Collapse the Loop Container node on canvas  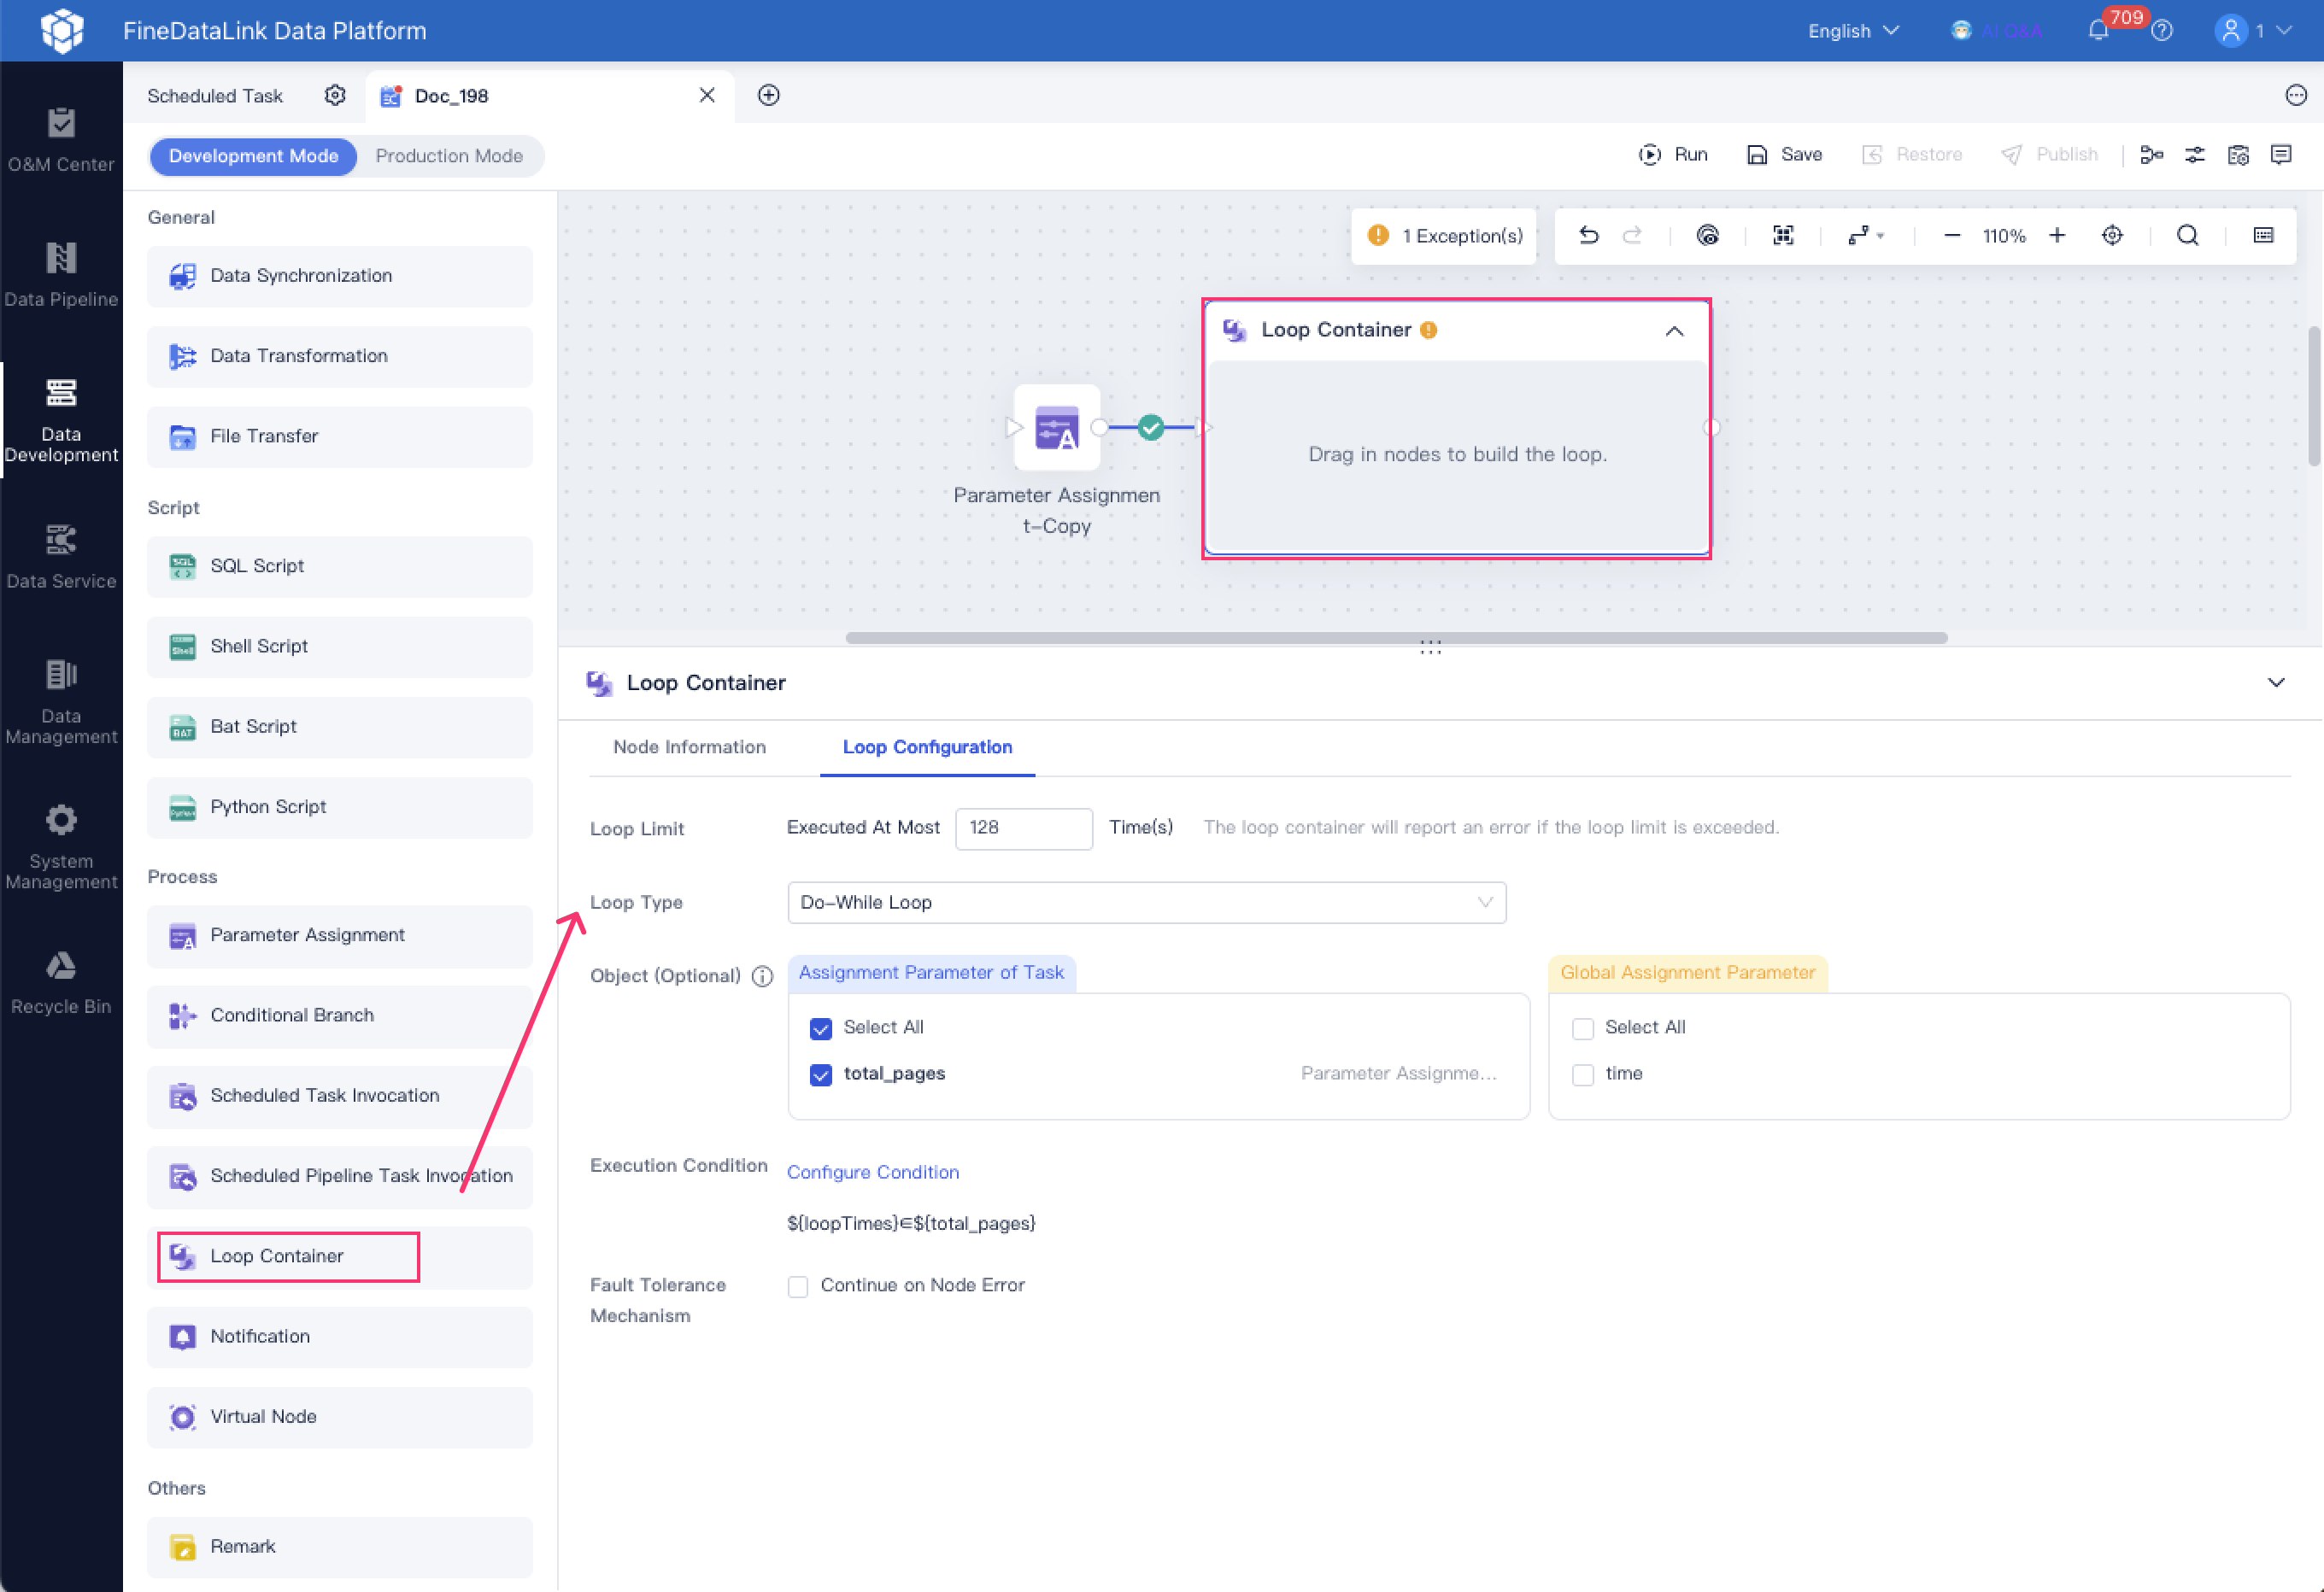[1674, 330]
